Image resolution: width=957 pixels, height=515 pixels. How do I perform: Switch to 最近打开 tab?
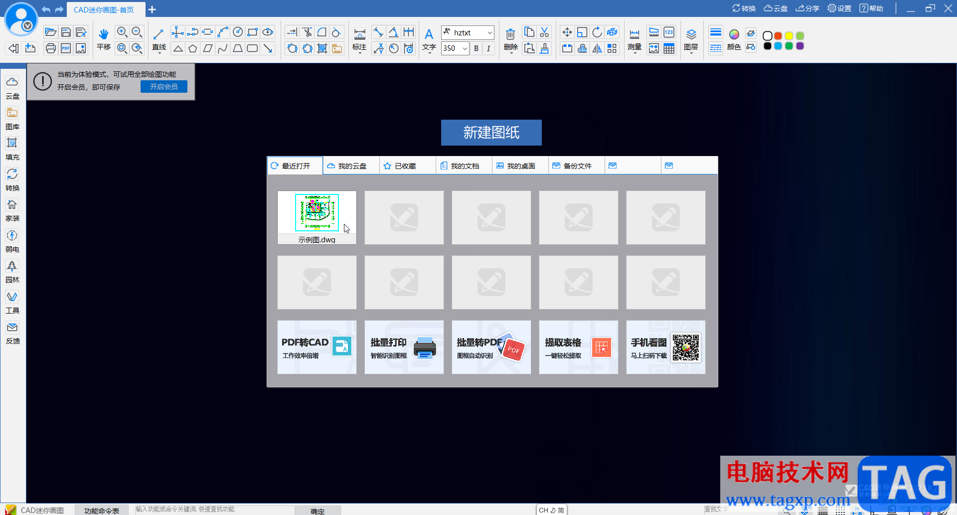point(295,166)
